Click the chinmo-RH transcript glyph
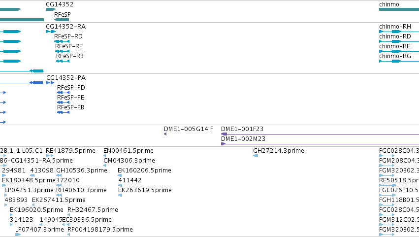The image size is (419, 237). 399,32
